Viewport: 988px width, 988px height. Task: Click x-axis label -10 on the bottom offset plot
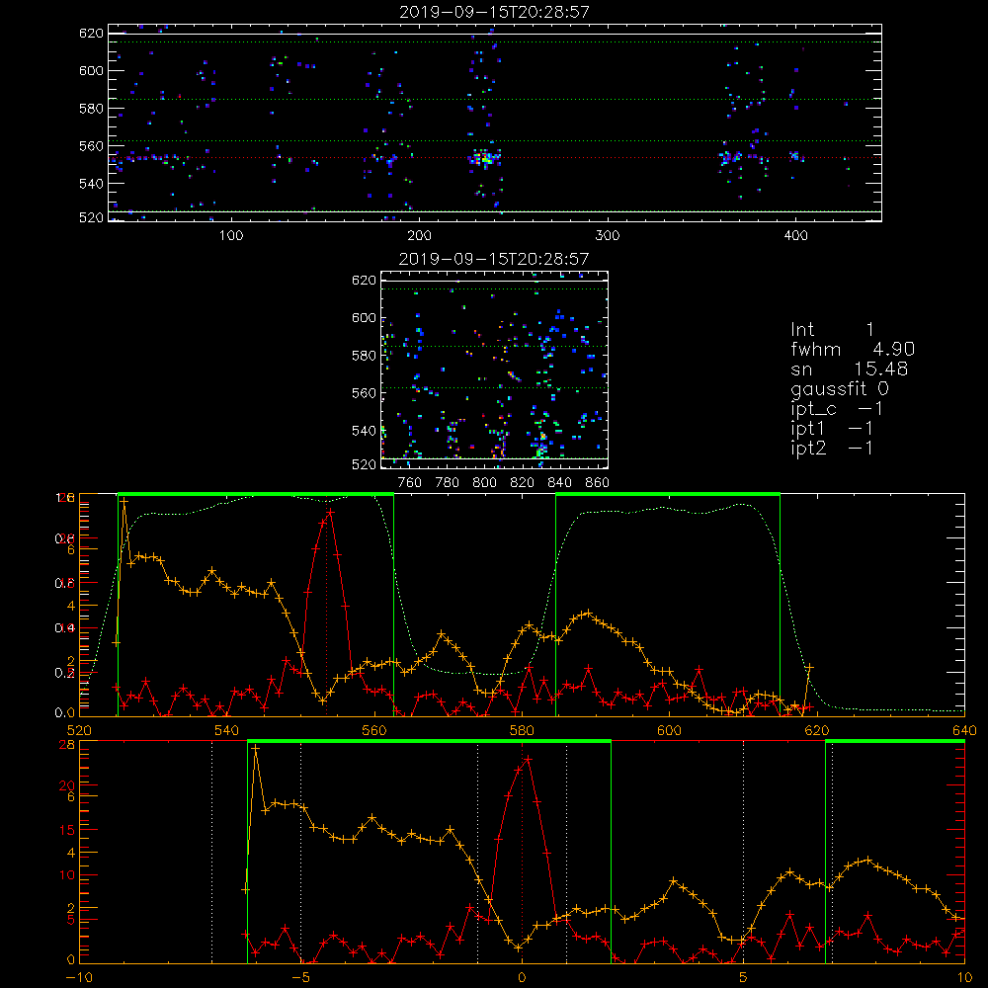[79, 978]
